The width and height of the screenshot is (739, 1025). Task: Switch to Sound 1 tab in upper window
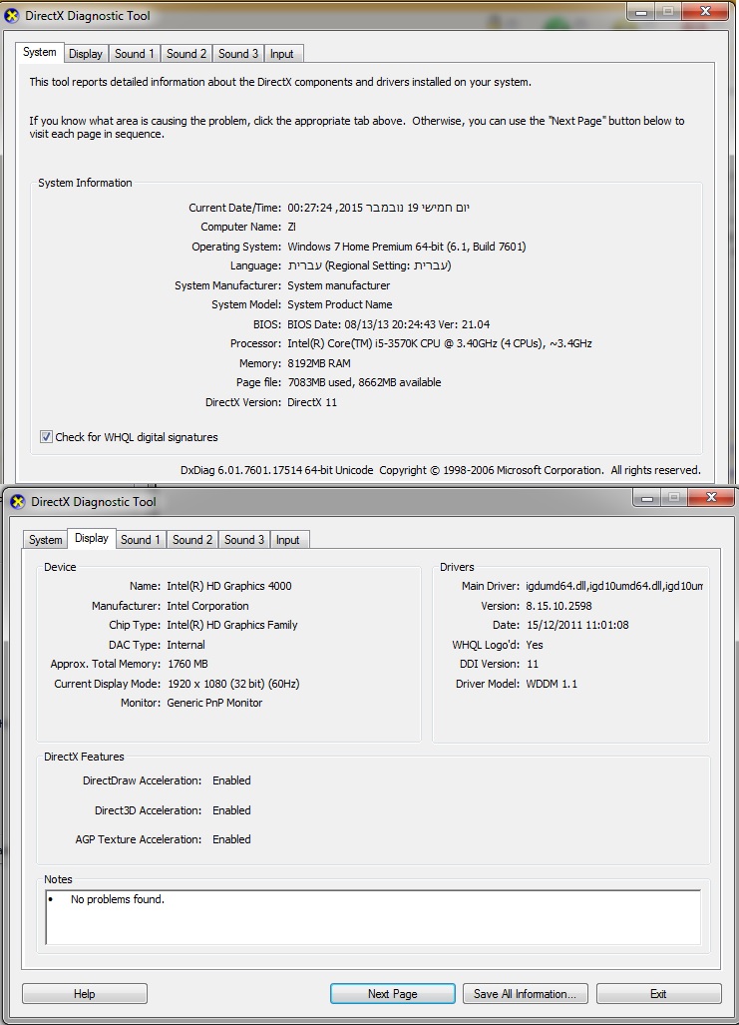click(135, 54)
